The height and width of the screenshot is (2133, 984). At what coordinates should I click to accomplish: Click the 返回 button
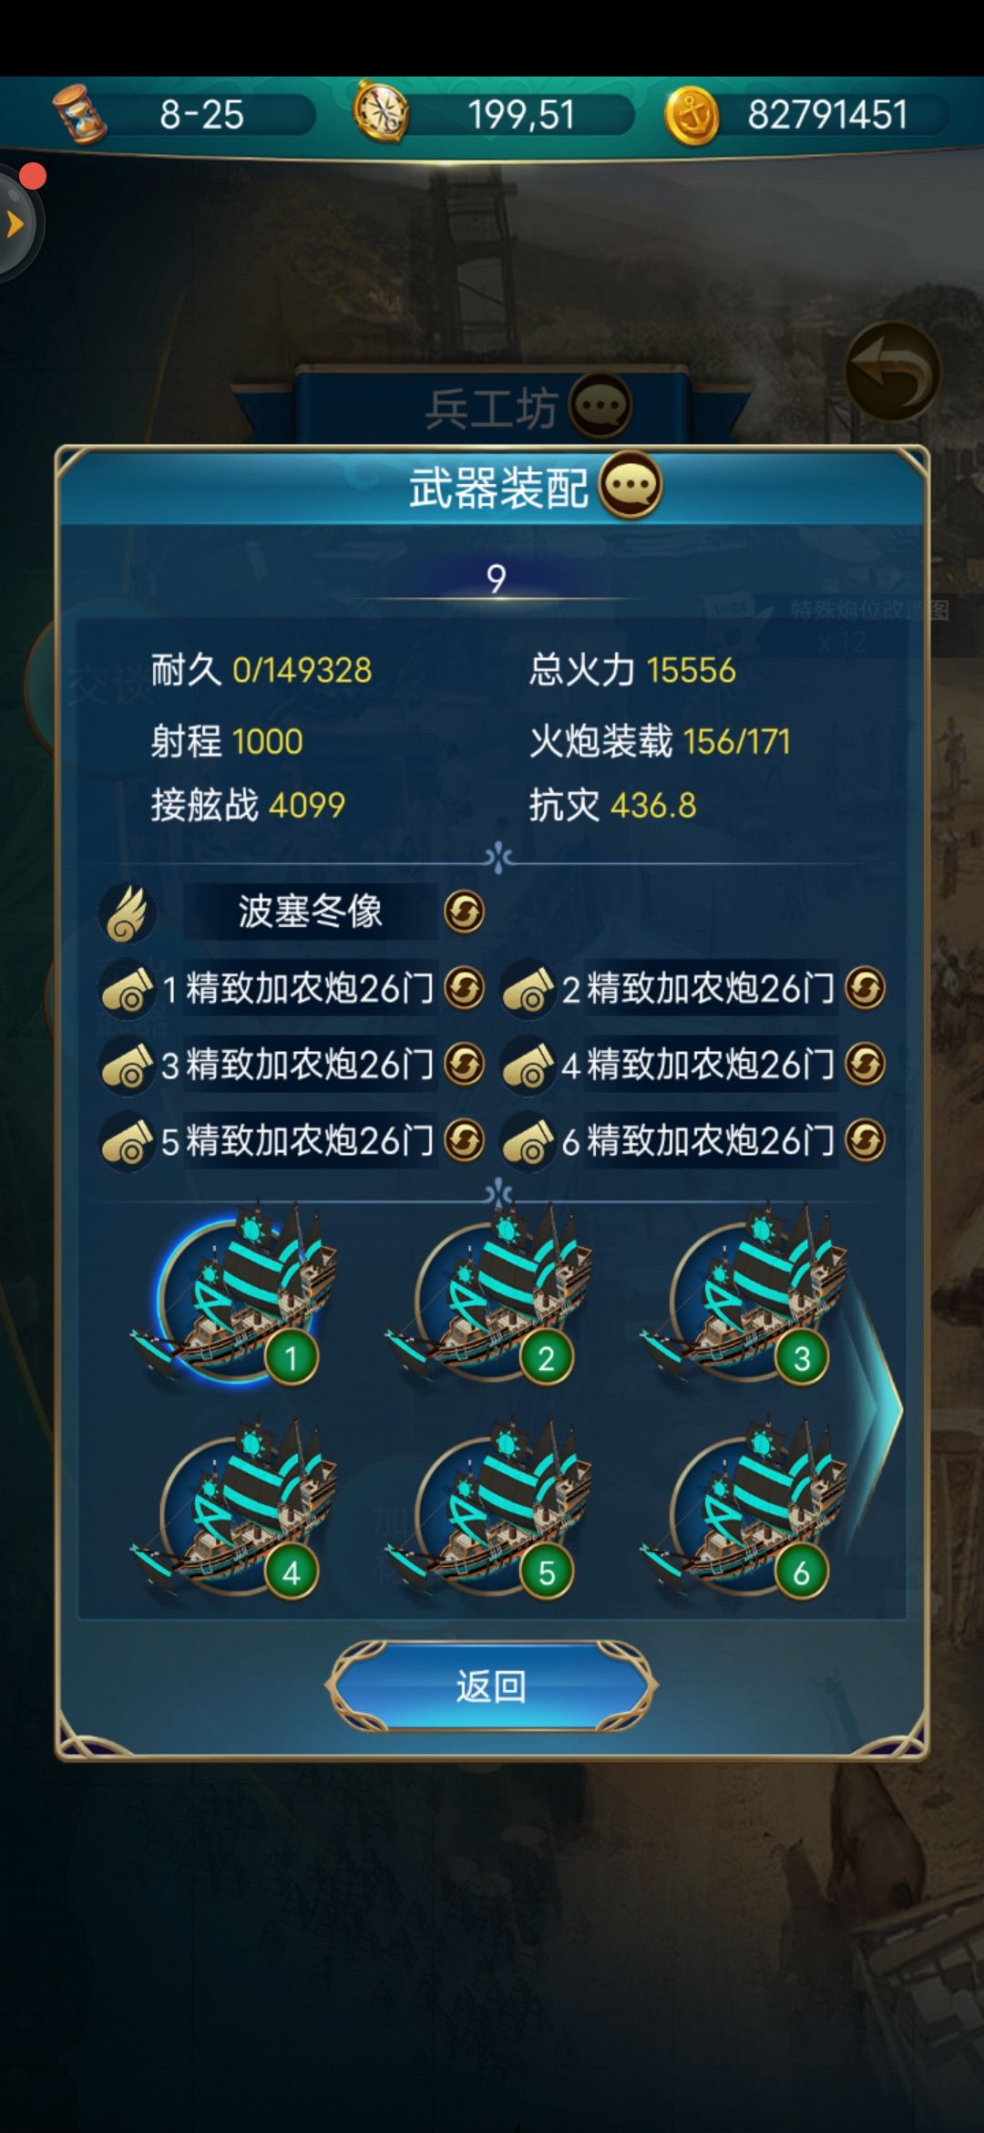point(492,1686)
